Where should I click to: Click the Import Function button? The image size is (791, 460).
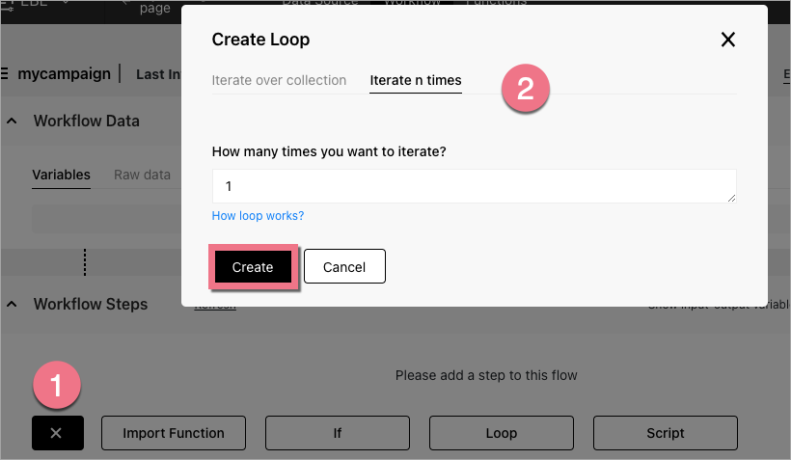point(174,433)
